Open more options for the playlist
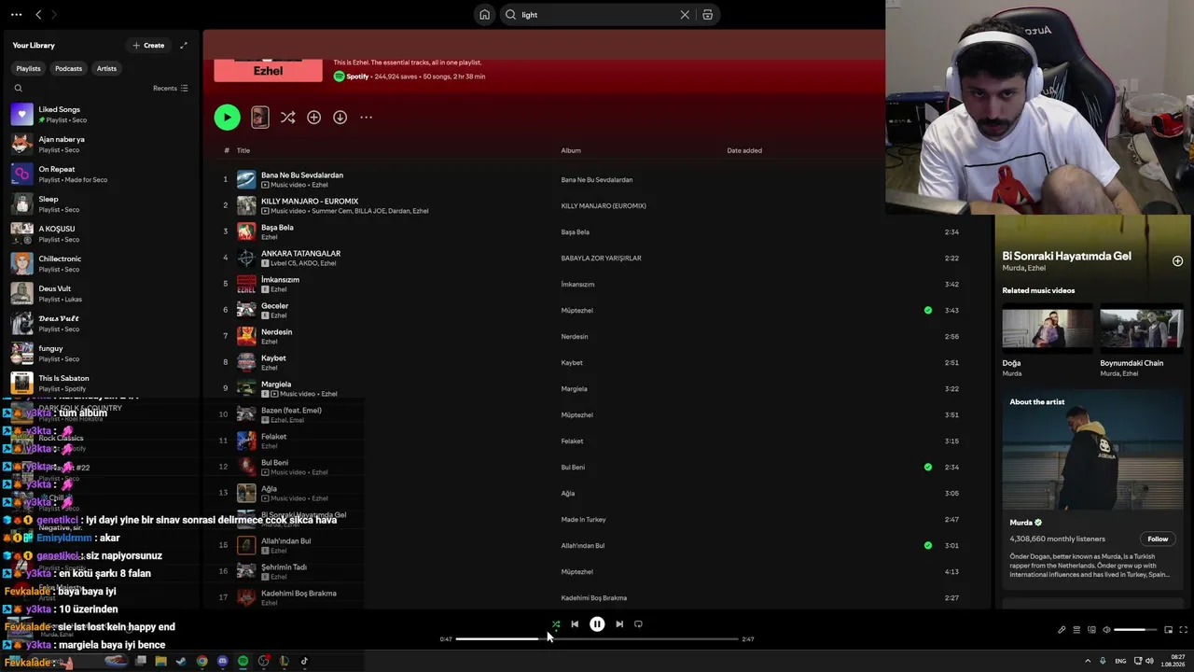Image resolution: width=1194 pixels, height=672 pixels. (367, 118)
